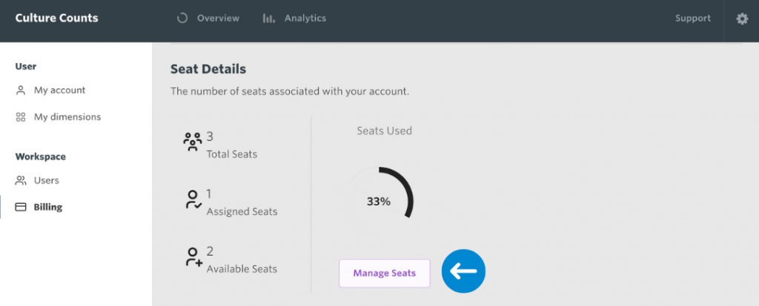Click the Culture Counts logo text

click(56, 19)
